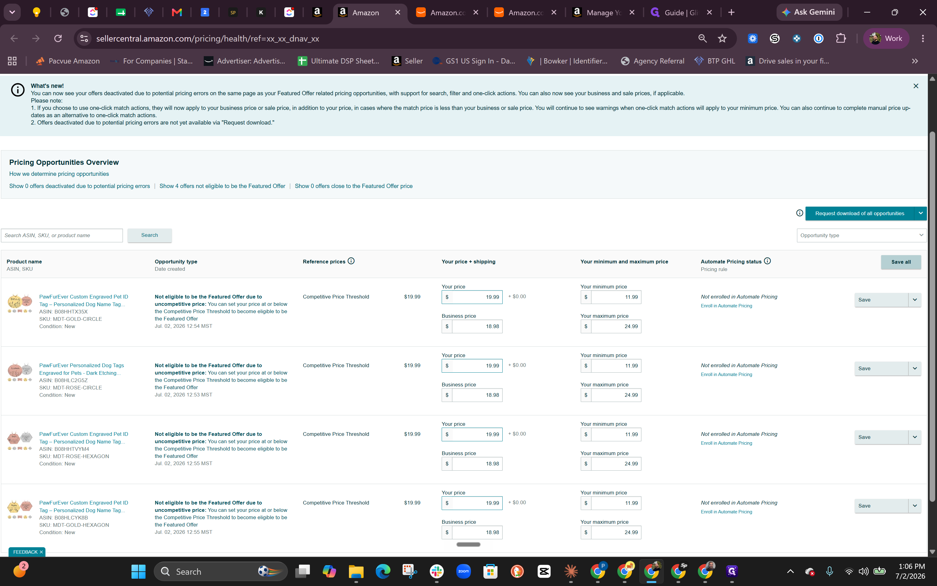Open the tab search dropdown arrow
The height and width of the screenshot is (586, 937).
pyautogui.click(x=13, y=12)
